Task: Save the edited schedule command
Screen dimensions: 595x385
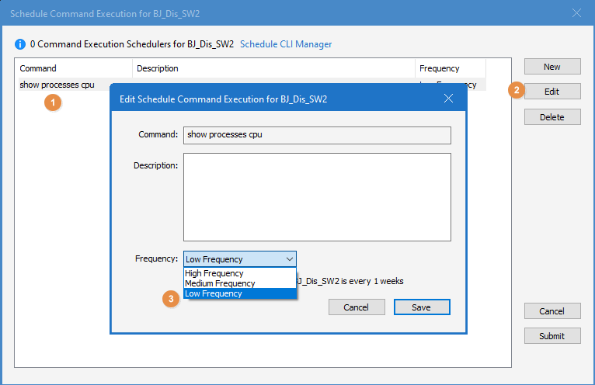Action: tap(421, 307)
